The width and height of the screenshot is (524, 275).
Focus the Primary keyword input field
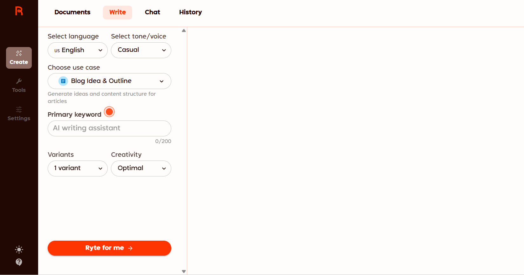click(x=109, y=128)
